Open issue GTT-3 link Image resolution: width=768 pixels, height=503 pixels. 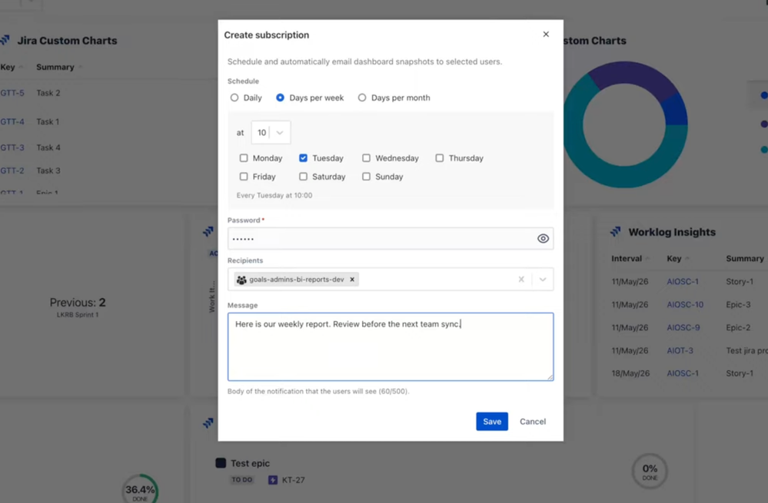pyautogui.click(x=12, y=147)
